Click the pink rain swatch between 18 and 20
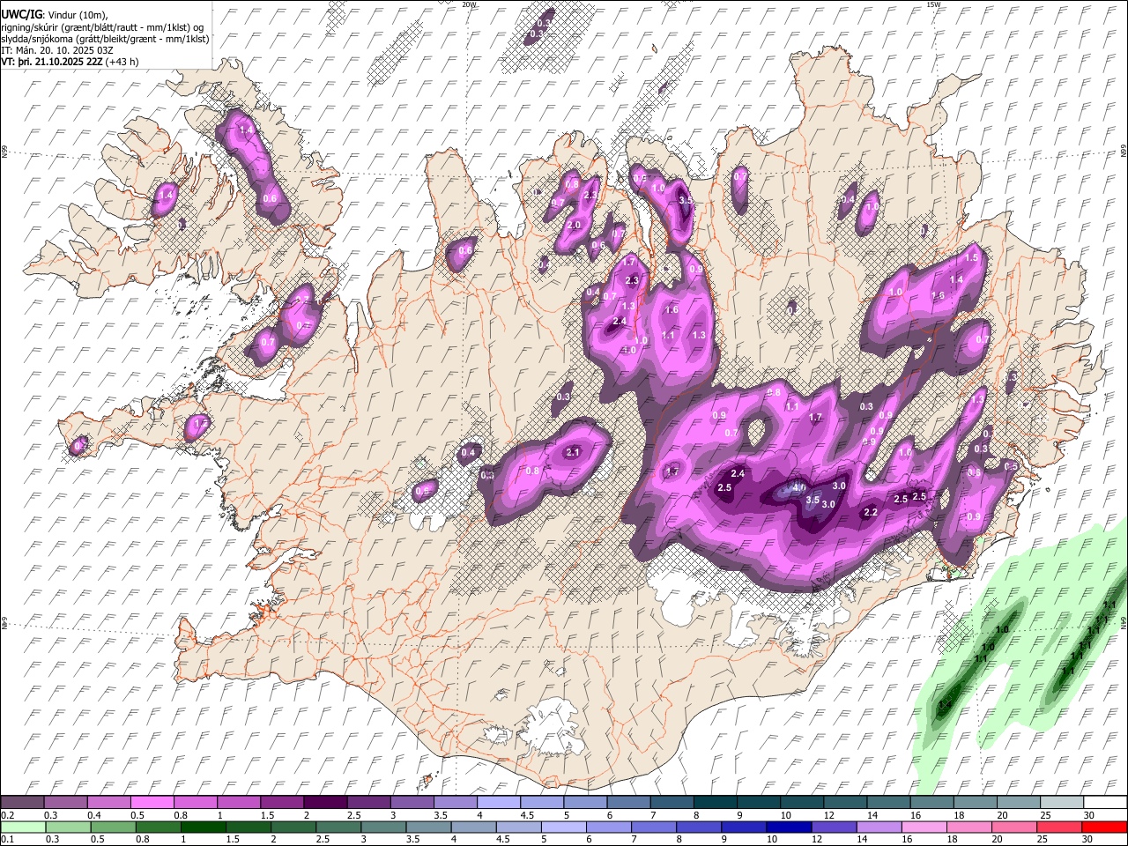The image size is (1128, 846). pos(968,827)
